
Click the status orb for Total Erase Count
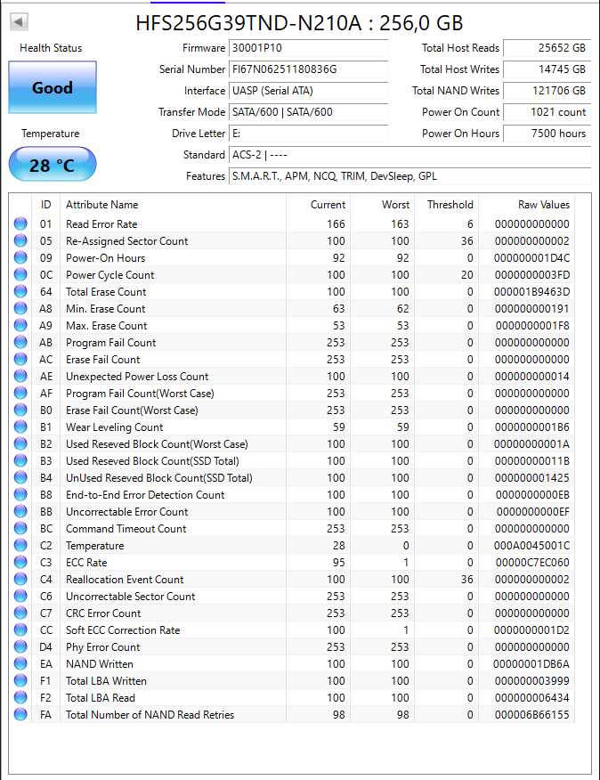click(x=20, y=291)
